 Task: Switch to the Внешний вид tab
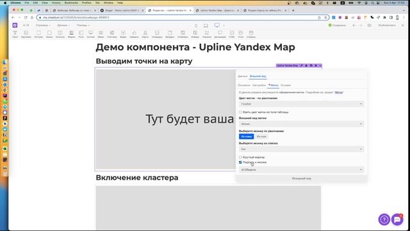[x=258, y=76]
